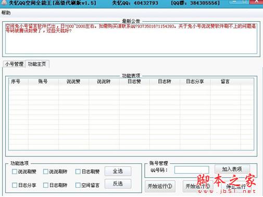
Task: Click the 序号 column header
Action: [x=18, y=82]
